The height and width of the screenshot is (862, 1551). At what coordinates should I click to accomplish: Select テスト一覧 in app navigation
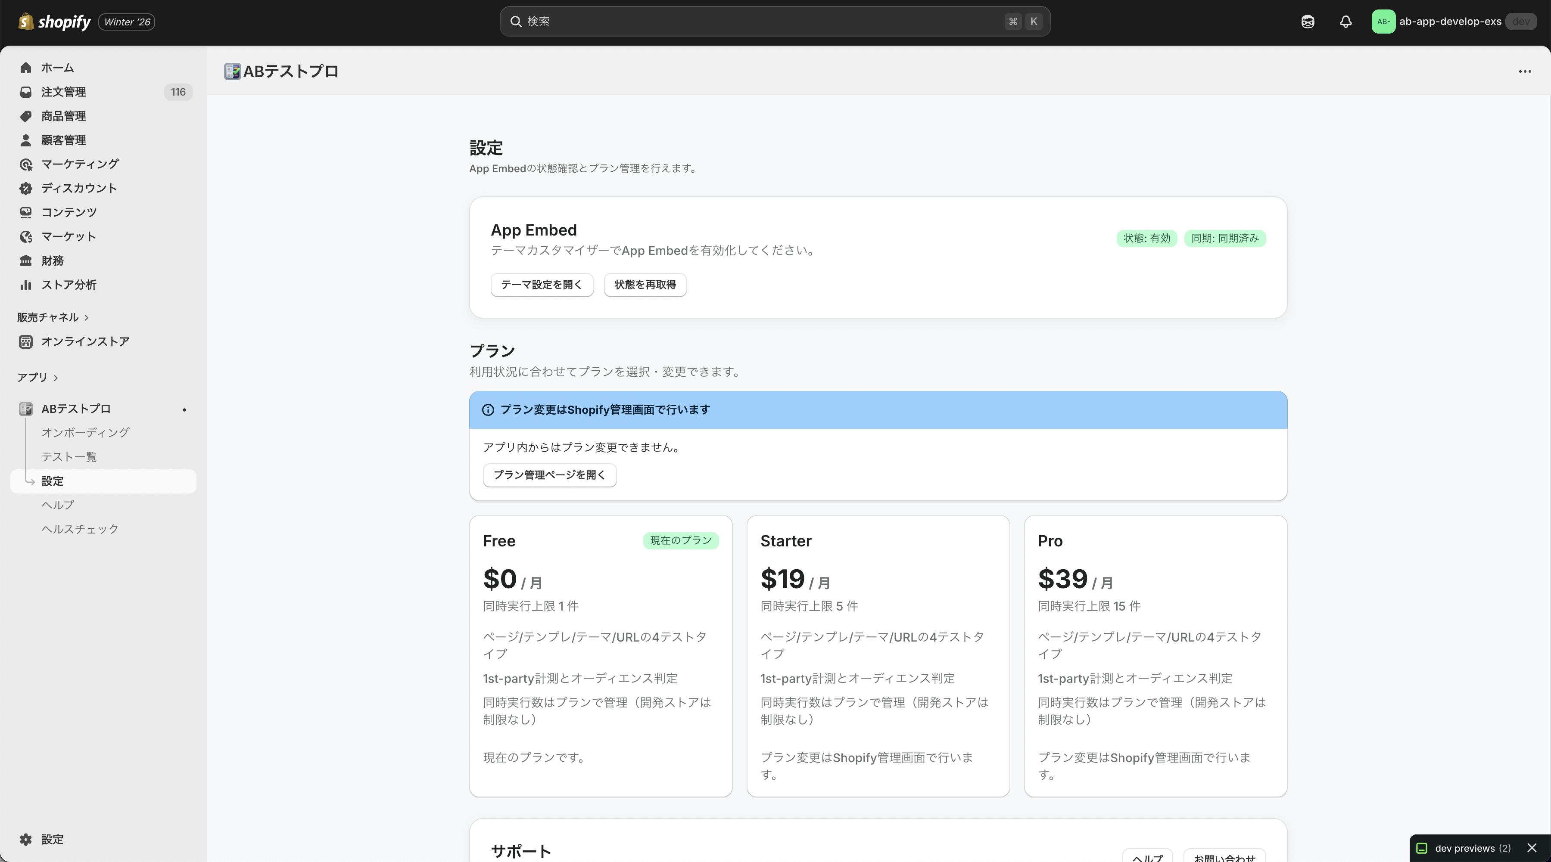coord(69,457)
